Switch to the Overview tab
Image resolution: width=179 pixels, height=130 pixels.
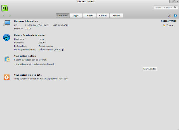62,16
